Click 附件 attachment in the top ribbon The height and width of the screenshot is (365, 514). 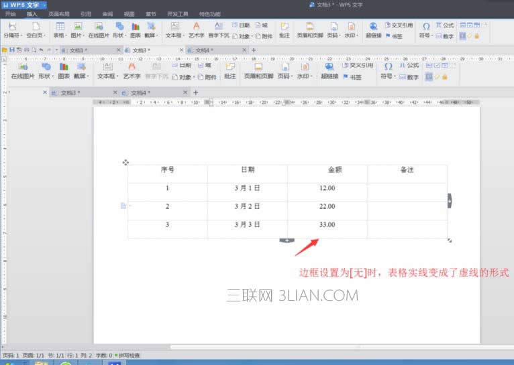click(x=264, y=36)
